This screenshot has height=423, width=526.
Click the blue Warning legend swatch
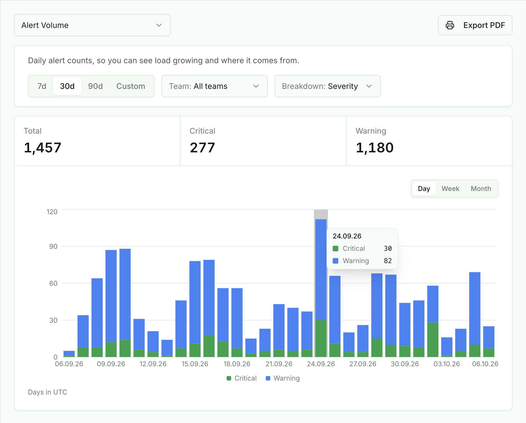pos(268,378)
